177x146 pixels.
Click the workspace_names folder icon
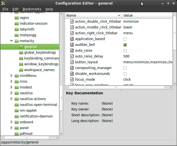(21, 70)
